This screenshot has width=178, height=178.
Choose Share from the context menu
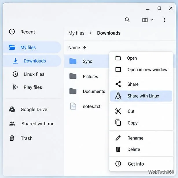(141, 84)
